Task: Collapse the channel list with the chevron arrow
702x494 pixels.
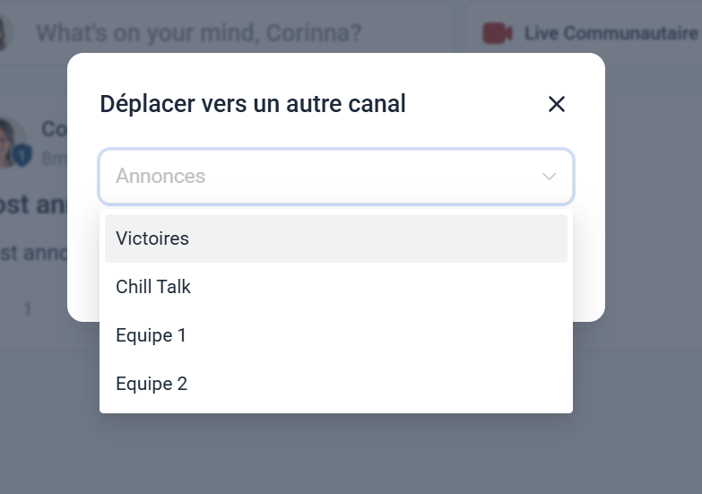Action: pyautogui.click(x=550, y=177)
